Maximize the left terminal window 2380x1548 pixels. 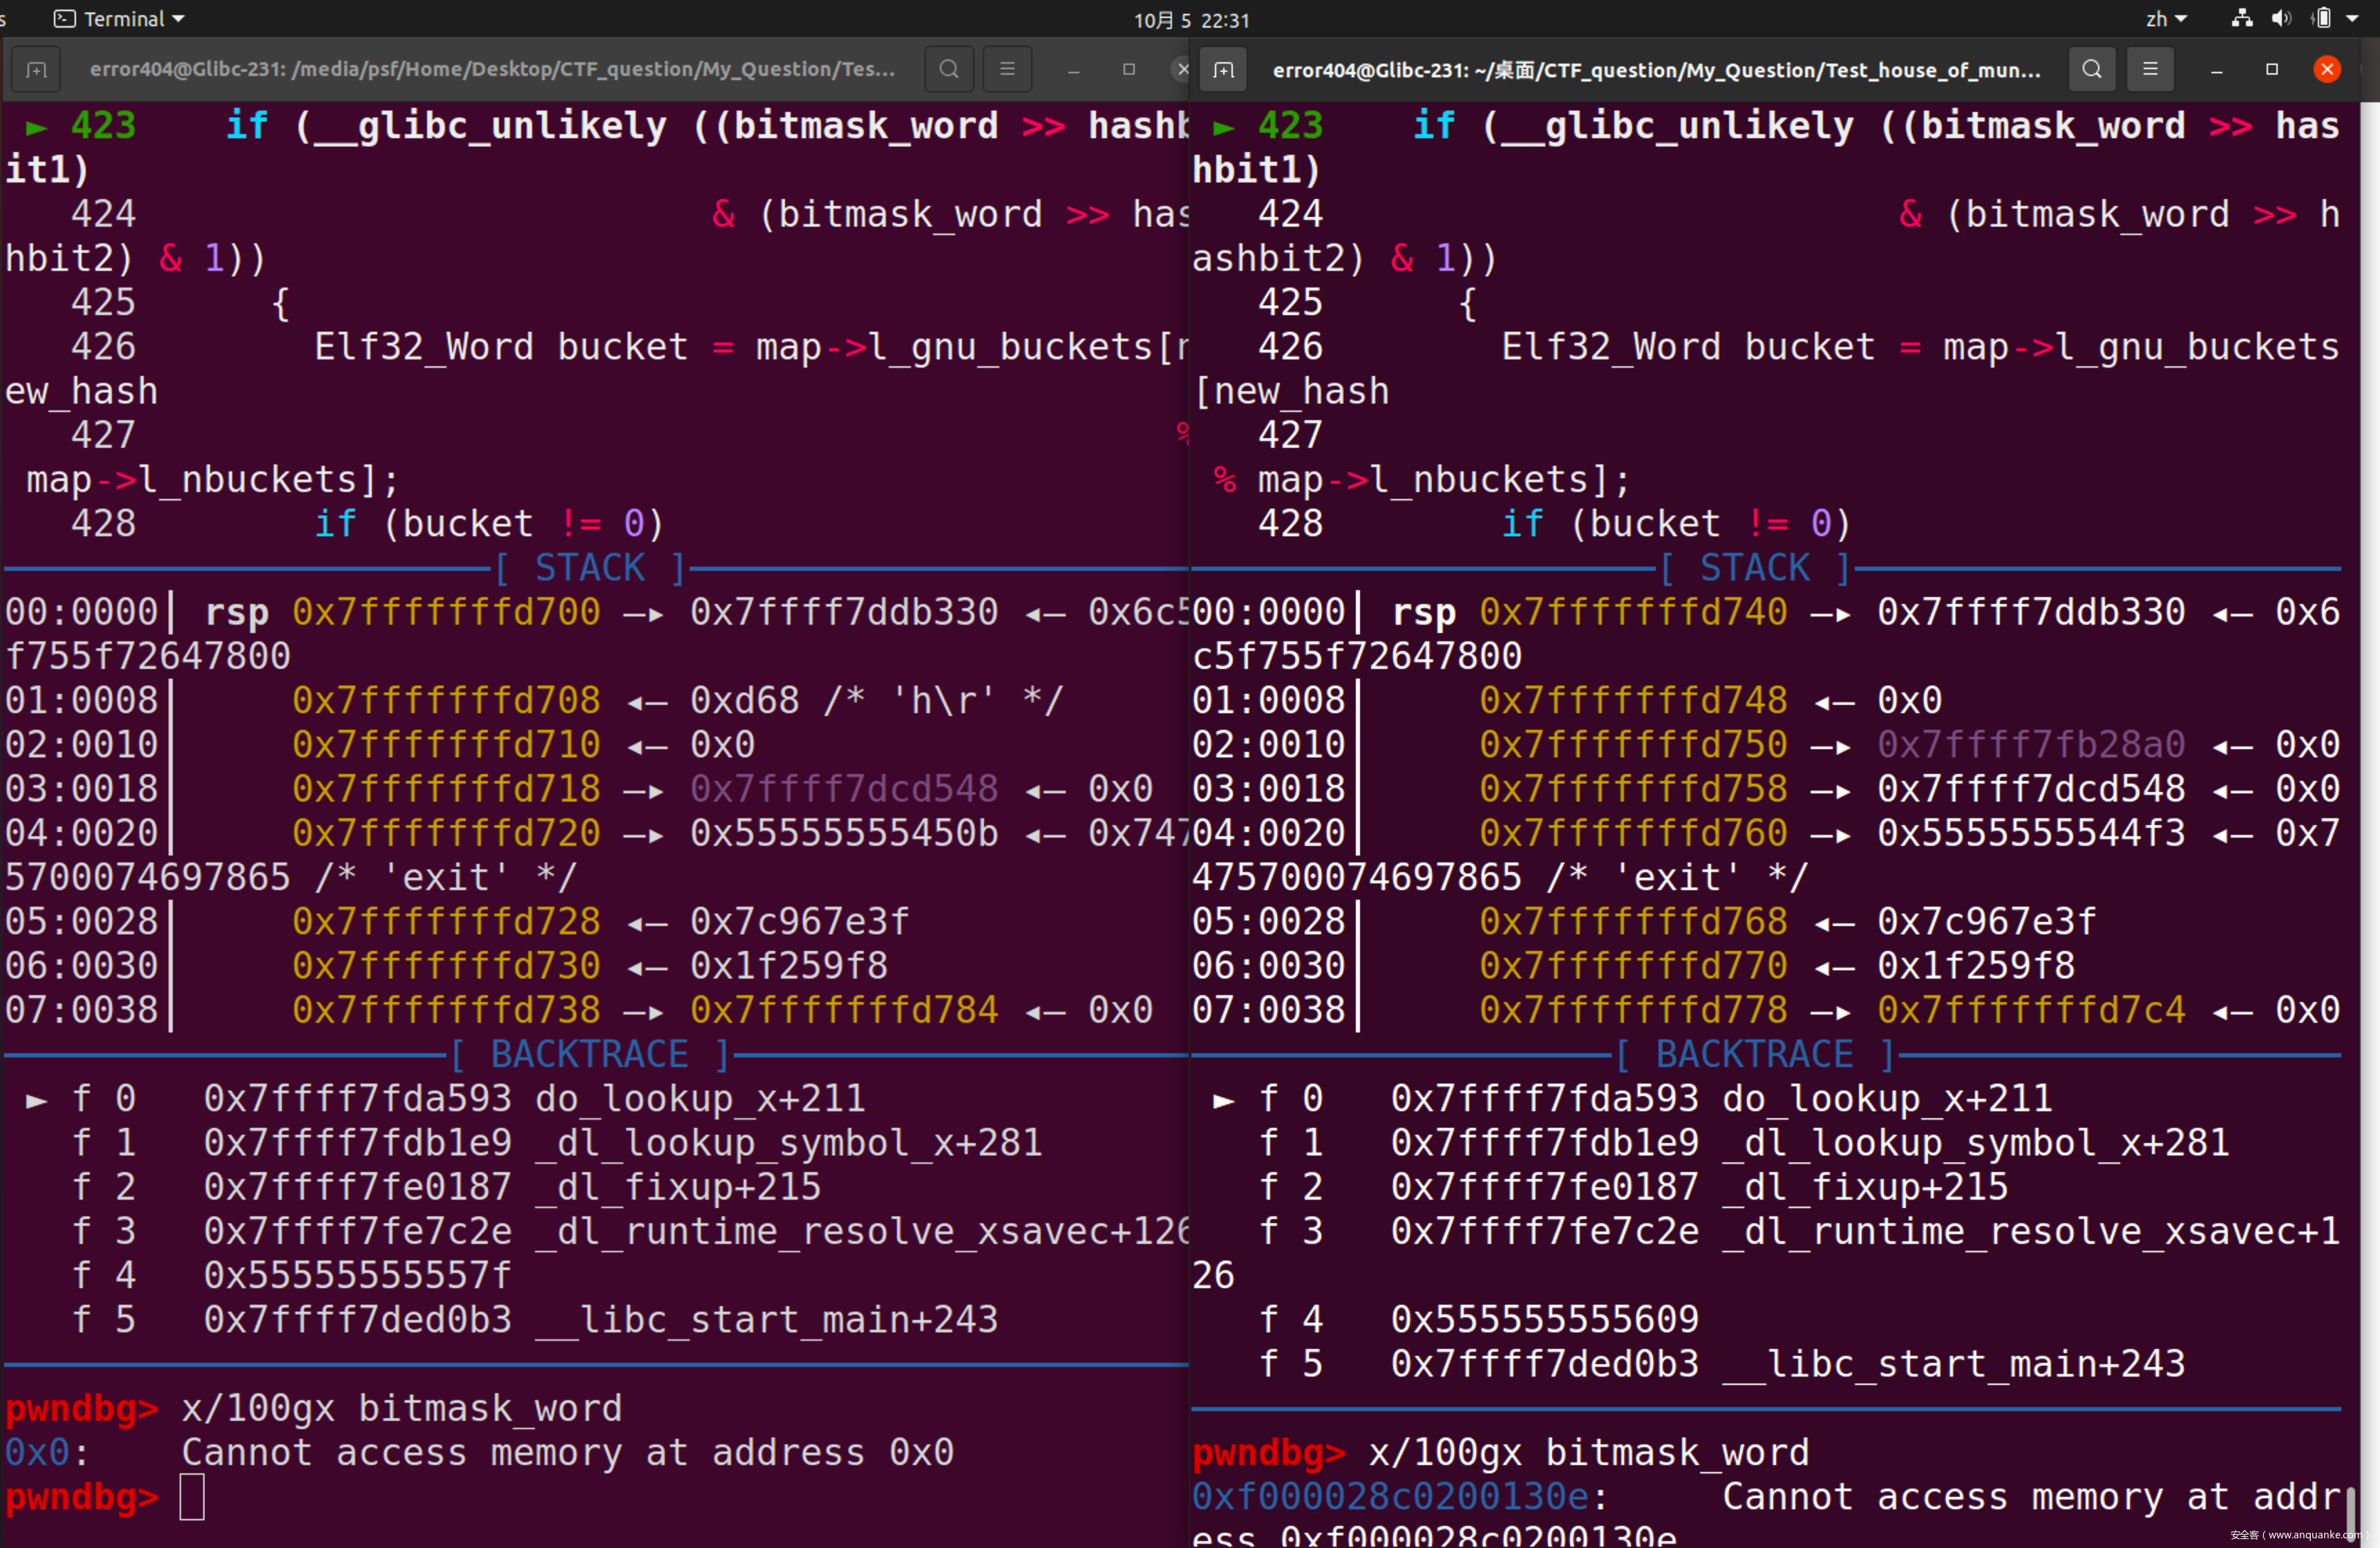coord(1129,70)
